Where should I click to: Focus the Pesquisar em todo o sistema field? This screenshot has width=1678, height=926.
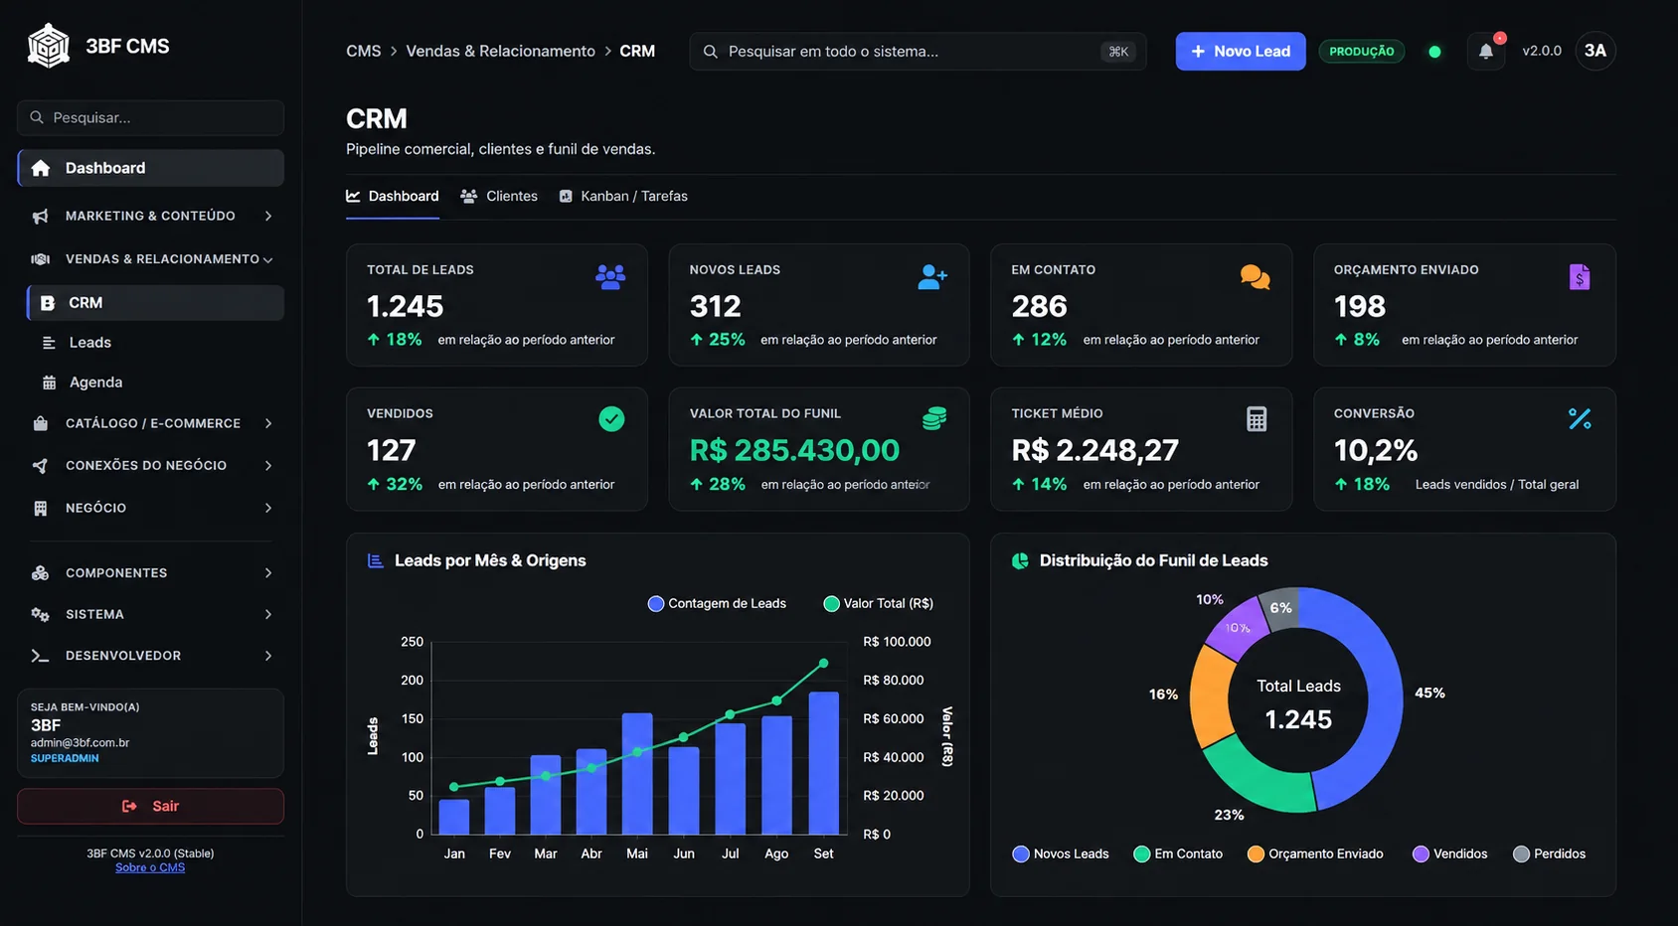(918, 52)
